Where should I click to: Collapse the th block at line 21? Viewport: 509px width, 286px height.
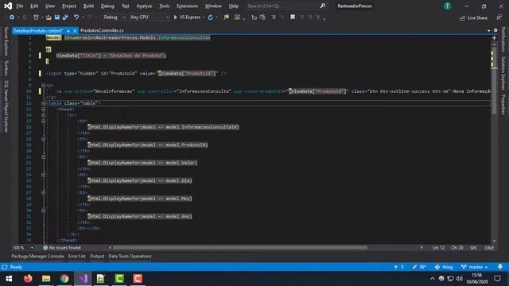(x=43, y=157)
